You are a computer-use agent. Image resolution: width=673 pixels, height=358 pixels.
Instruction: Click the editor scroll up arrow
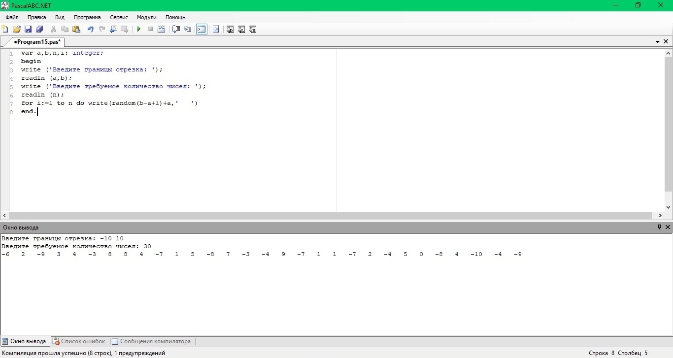point(669,53)
